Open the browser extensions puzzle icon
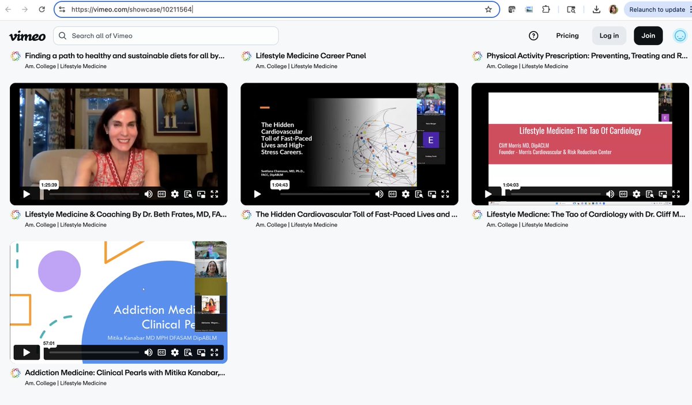Image resolution: width=692 pixels, height=405 pixels. 546,10
